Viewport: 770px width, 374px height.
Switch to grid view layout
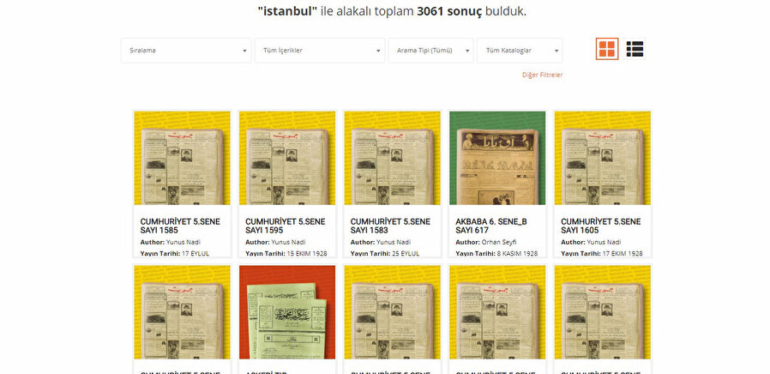pyautogui.click(x=606, y=49)
